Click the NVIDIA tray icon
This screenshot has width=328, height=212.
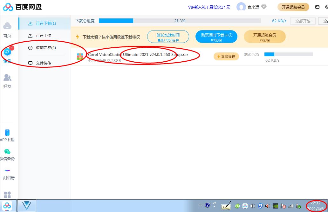point(276,206)
